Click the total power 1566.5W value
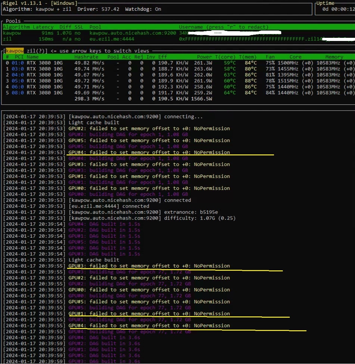 201,99
